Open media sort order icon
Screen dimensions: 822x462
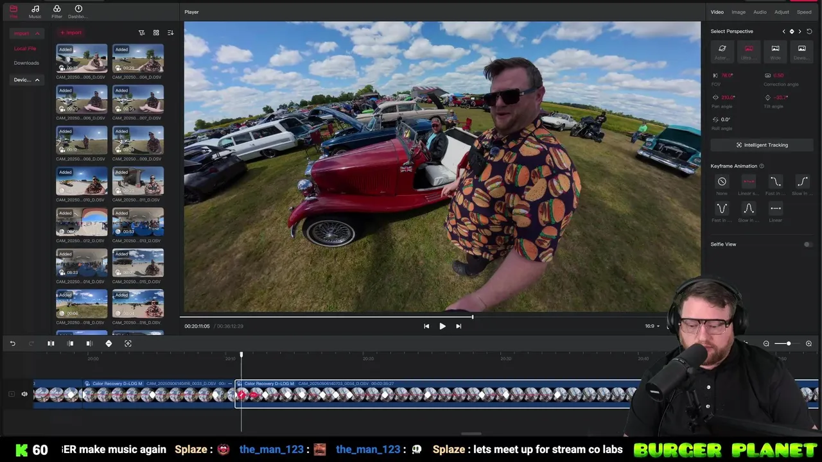click(x=170, y=33)
